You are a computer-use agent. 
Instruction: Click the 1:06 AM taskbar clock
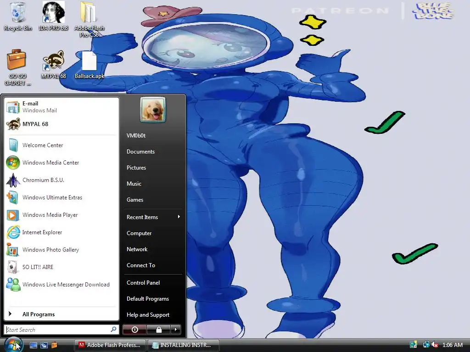(452, 345)
